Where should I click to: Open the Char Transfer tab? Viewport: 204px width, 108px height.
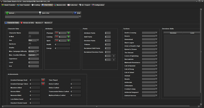(24, 5)
